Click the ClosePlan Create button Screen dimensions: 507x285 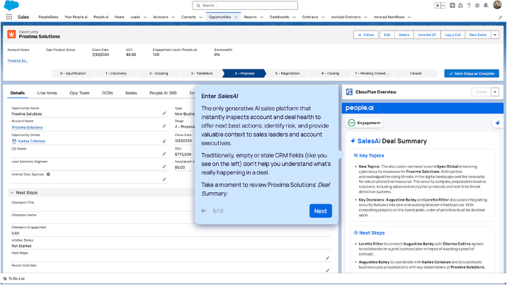481,92
